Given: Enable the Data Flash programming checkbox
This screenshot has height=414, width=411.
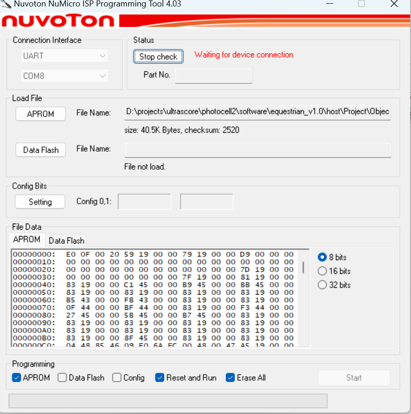Looking at the screenshot, I should click(x=62, y=378).
